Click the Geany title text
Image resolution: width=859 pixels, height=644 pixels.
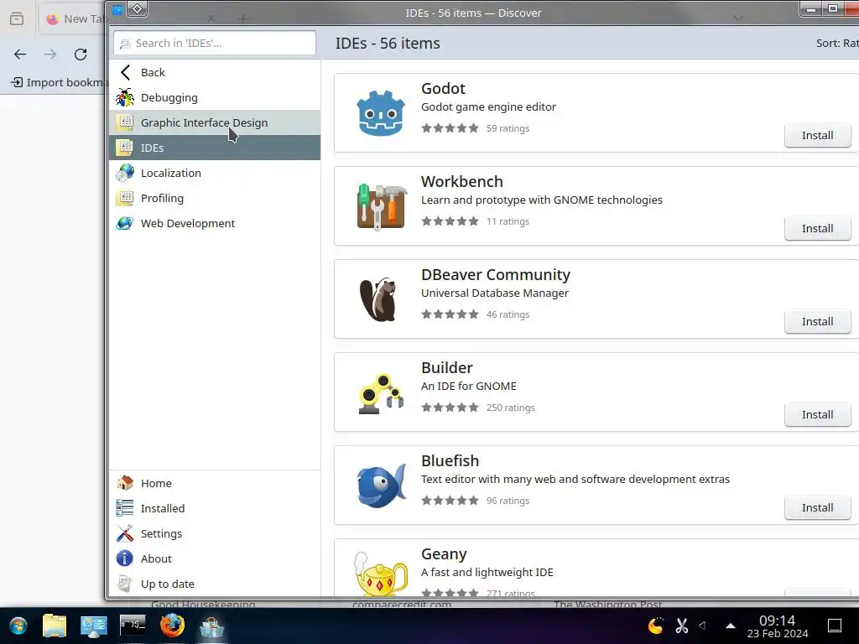(x=444, y=553)
